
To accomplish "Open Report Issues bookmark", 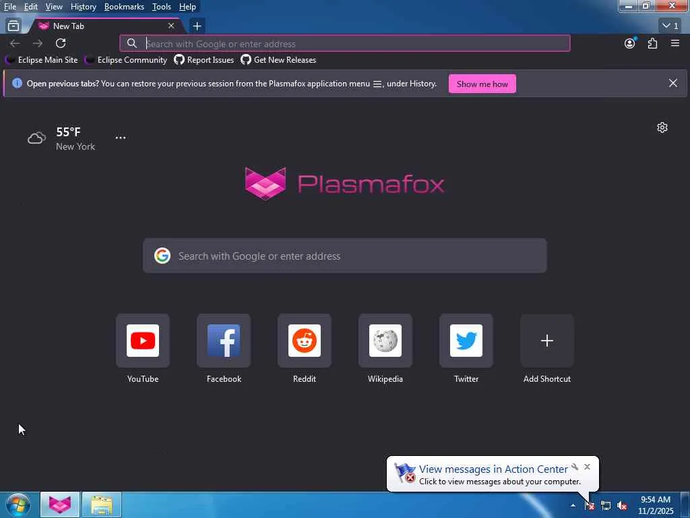I will 204,60.
